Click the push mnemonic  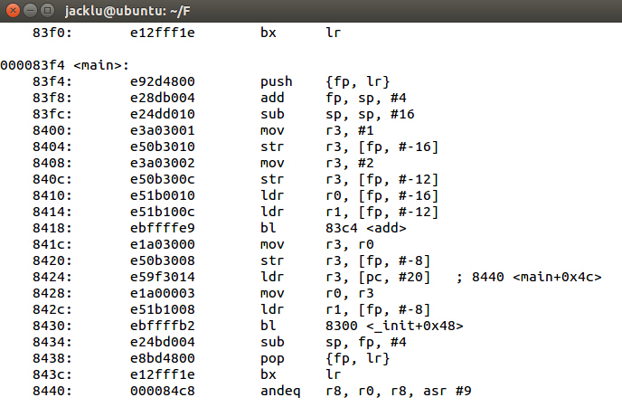tap(276, 81)
